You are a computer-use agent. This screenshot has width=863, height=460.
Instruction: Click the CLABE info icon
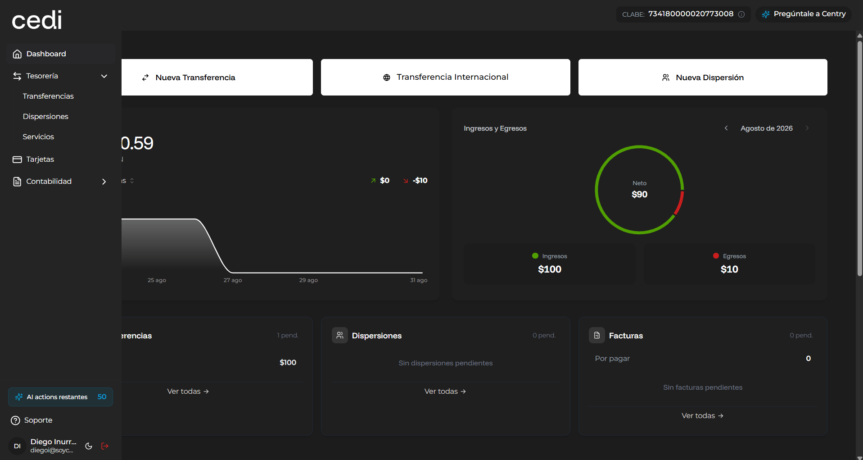point(741,14)
